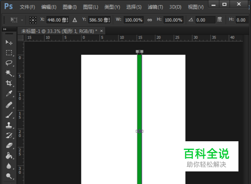Minimize the Photoshop window
The height and width of the screenshot is (184, 251).
tap(213, 4)
